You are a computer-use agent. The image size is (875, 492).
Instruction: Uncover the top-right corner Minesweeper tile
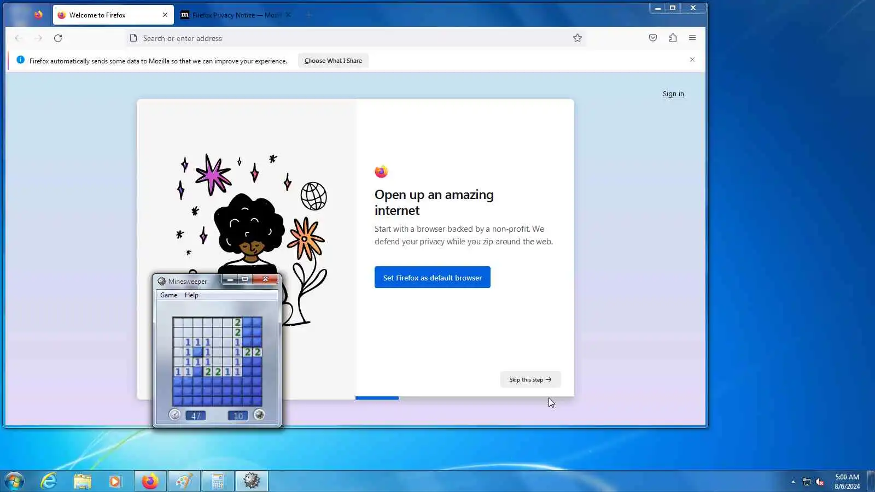[258, 323]
